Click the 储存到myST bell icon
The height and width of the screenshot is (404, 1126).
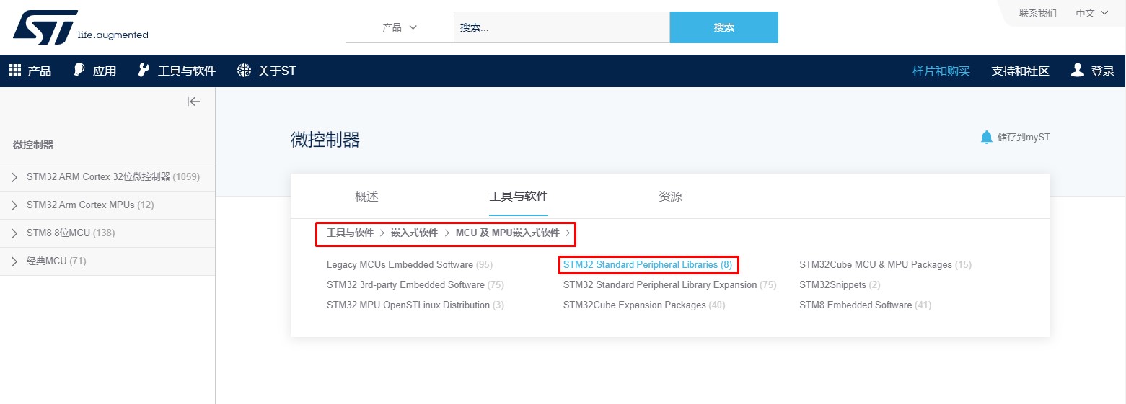987,137
